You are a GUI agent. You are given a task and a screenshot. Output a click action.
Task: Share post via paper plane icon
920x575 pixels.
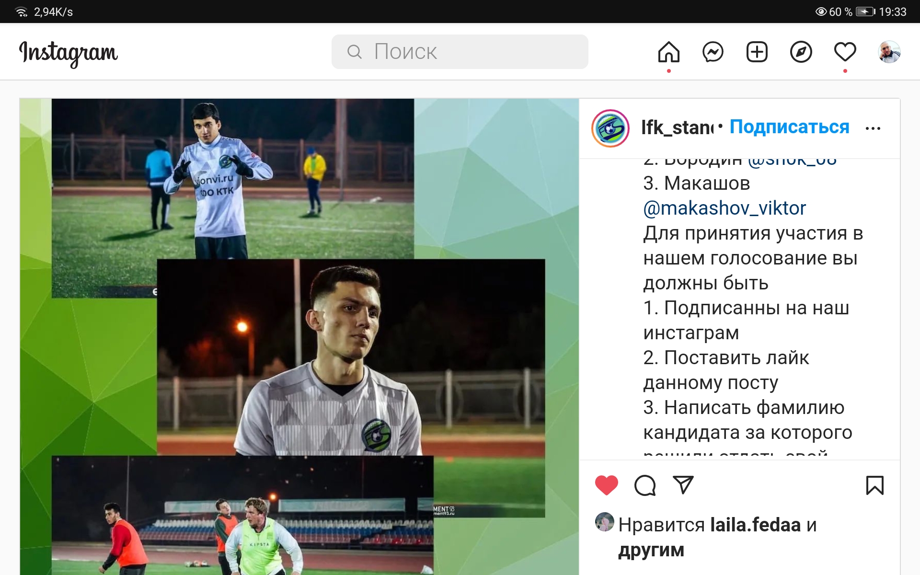click(683, 485)
